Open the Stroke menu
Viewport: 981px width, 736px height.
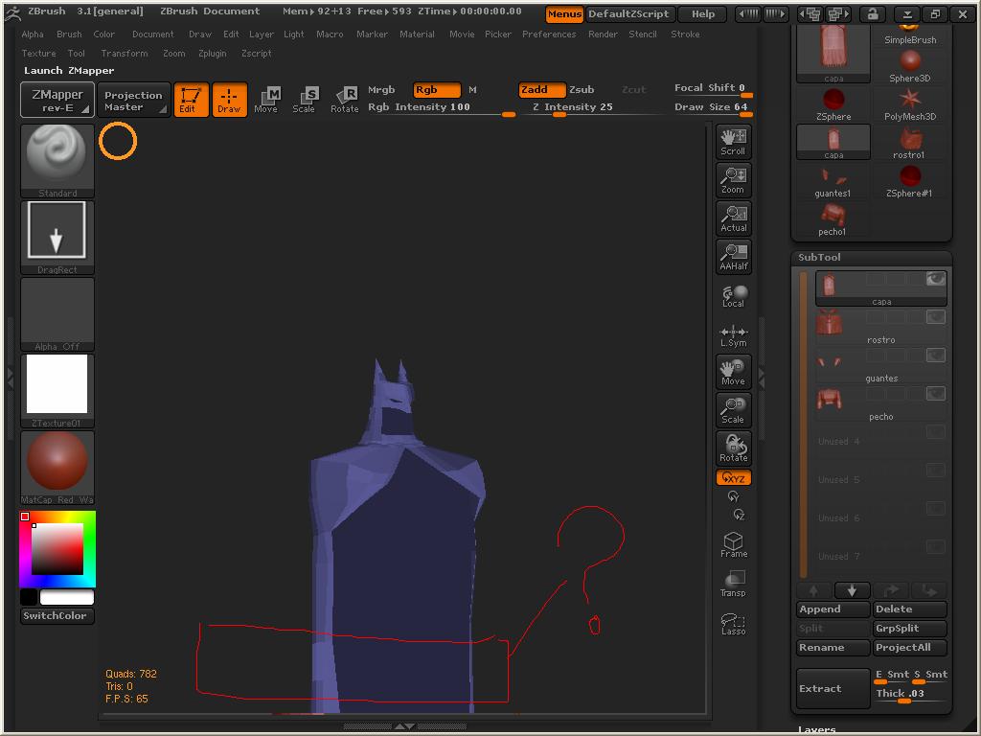click(x=685, y=34)
